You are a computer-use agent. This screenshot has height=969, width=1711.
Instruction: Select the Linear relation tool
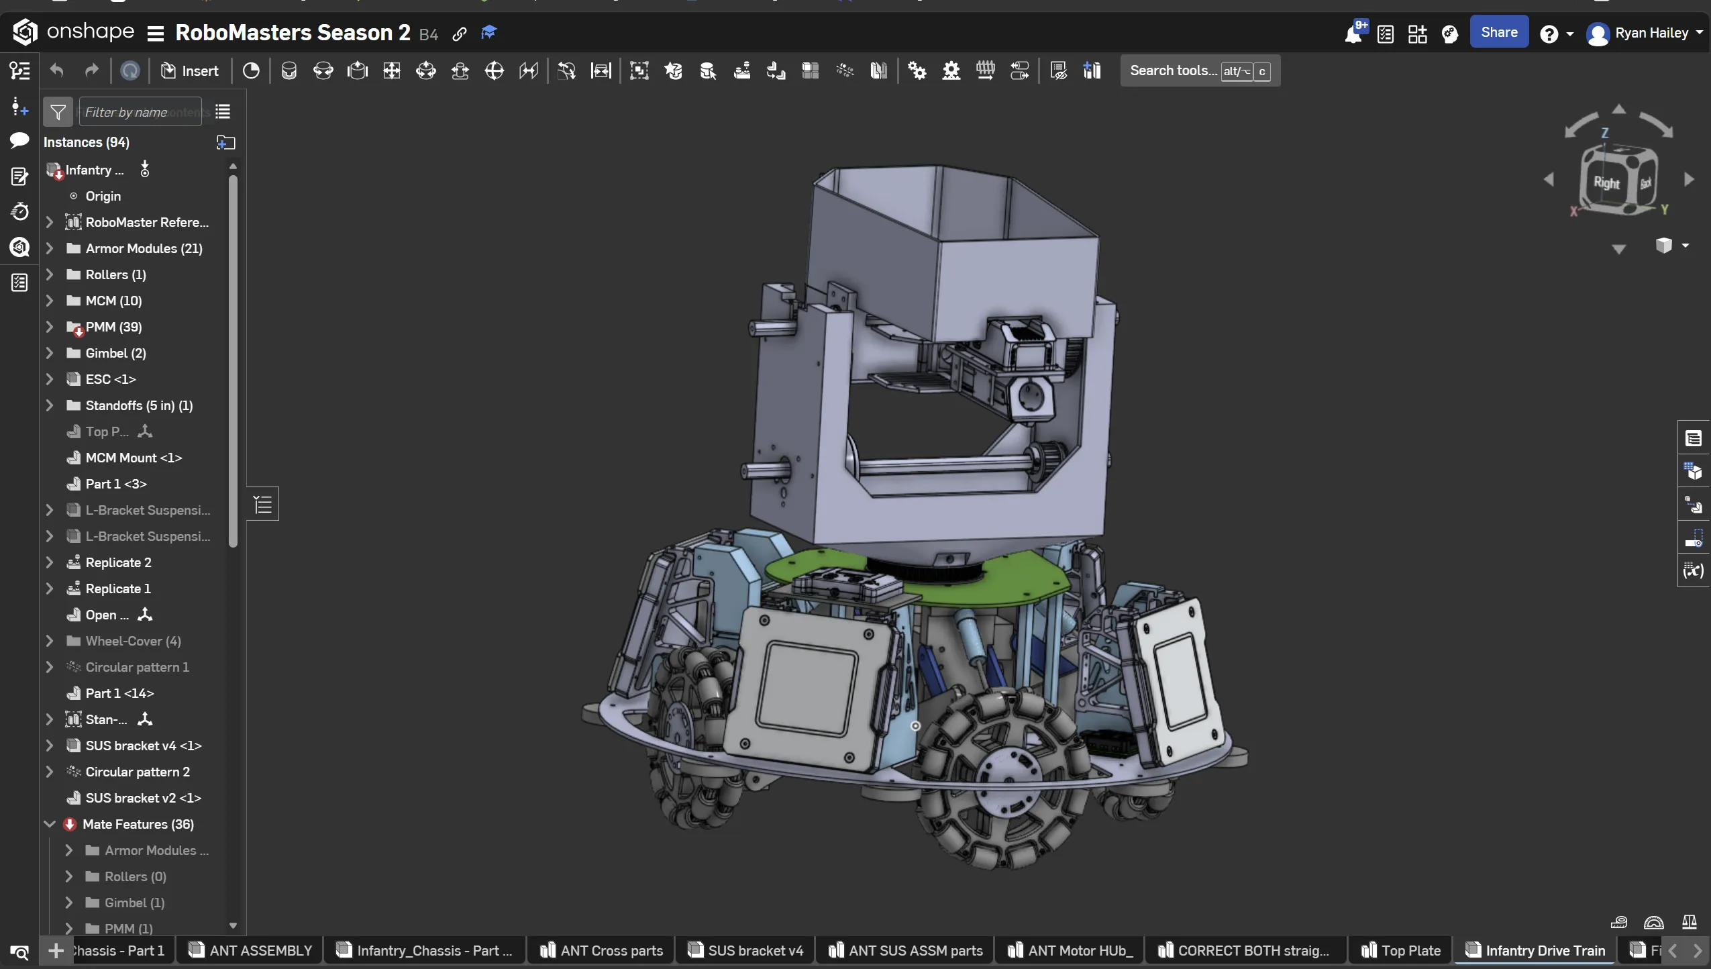[x=1020, y=70]
